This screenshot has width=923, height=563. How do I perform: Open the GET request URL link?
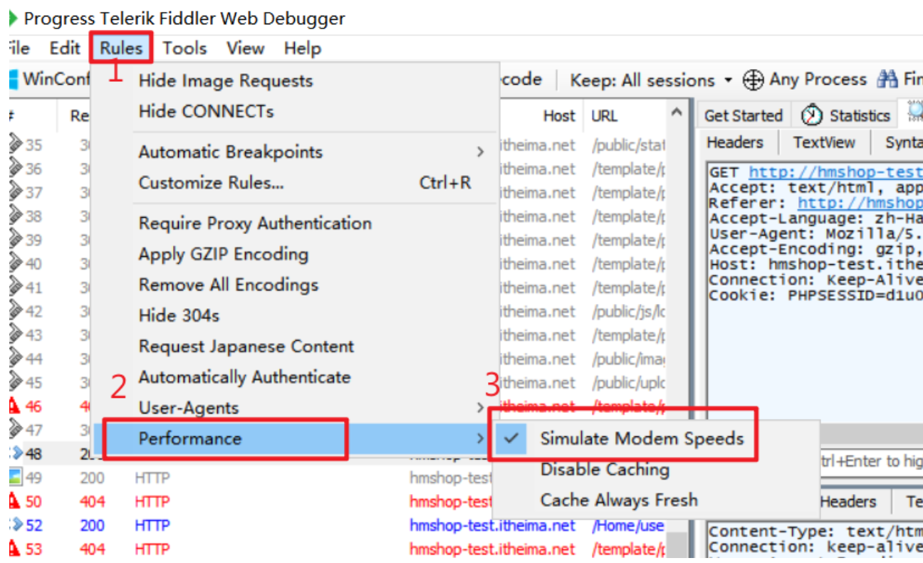835,172
